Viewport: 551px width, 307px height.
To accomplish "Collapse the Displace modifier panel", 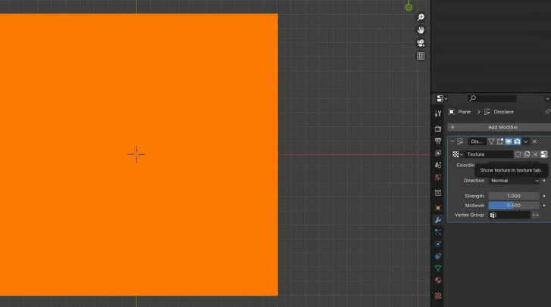I will tap(452, 141).
